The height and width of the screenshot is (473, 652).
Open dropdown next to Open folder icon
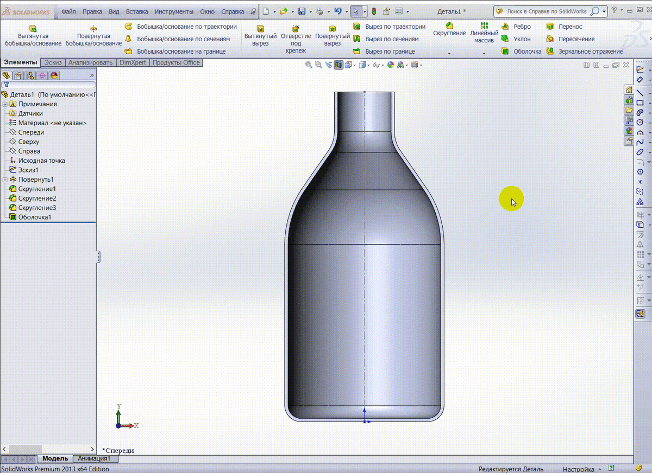click(293, 11)
